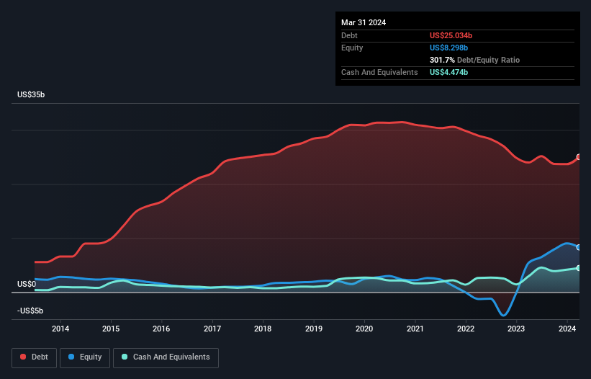Image resolution: width=591 pixels, height=379 pixels.
Task: Click the red Debt end-of-line marker
Action: (x=579, y=157)
